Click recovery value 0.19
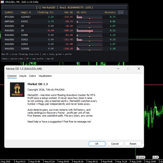The height and width of the screenshot is (163, 163). 113,39
